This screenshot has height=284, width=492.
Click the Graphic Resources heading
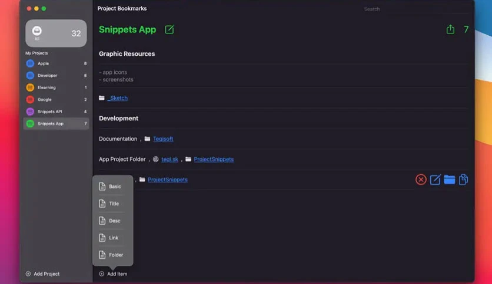point(127,54)
